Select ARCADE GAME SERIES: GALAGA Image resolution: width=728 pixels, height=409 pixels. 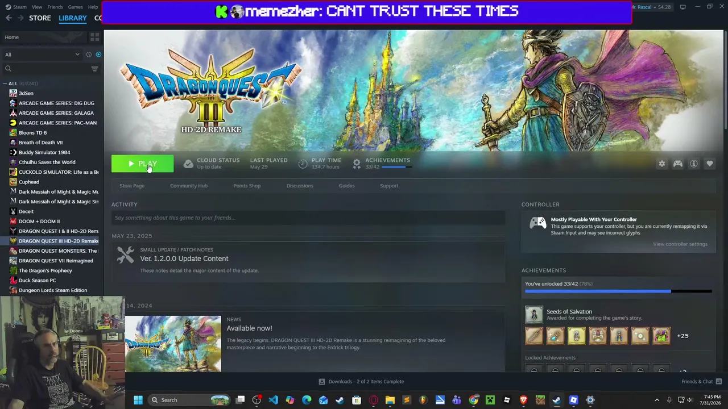(x=56, y=113)
